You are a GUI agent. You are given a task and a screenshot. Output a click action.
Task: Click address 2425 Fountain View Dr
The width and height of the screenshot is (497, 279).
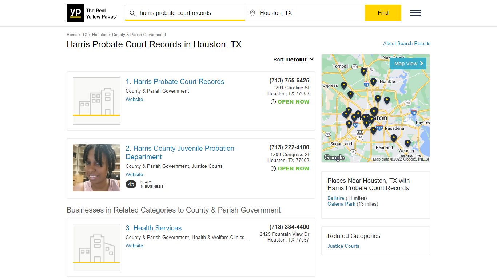(285, 234)
